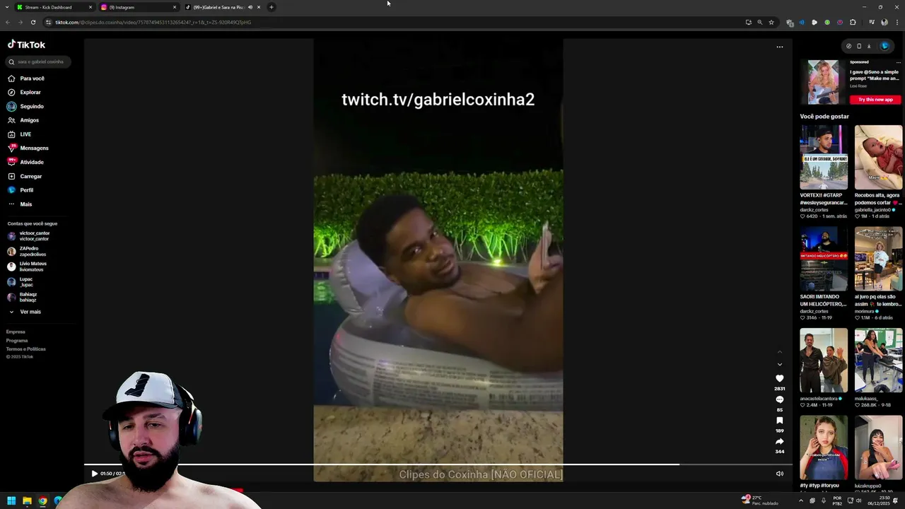Image resolution: width=905 pixels, height=509 pixels.
Task: Click the TikTok search field
Action: click(x=39, y=62)
